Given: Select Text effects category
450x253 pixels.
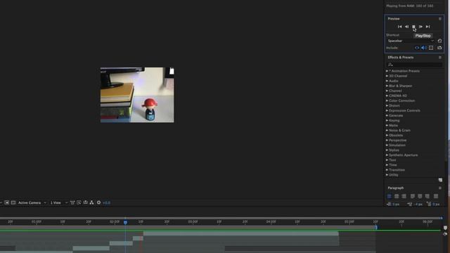Looking at the screenshot, I should pyautogui.click(x=392, y=160).
